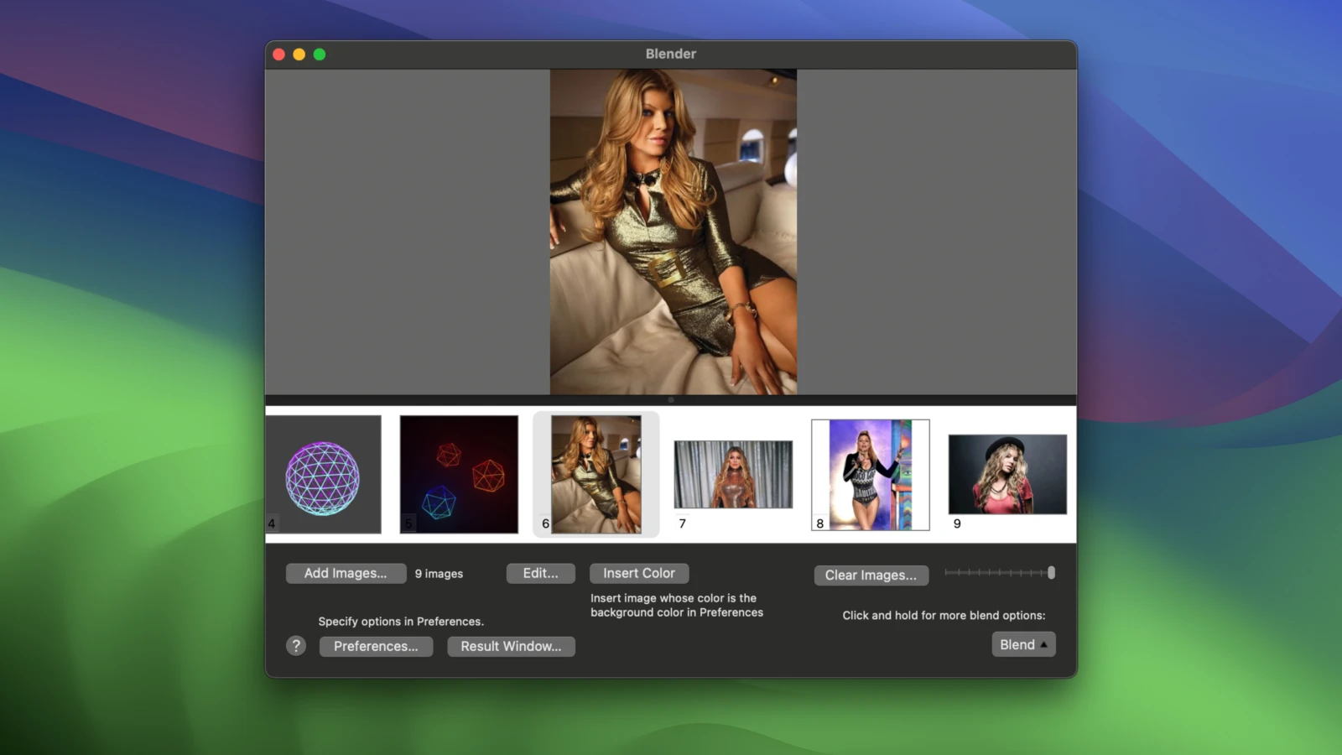
Task: Minimize the window using the yellow button
Action: point(299,55)
